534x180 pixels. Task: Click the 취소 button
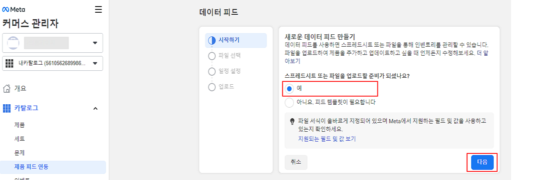tap(296, 162)
